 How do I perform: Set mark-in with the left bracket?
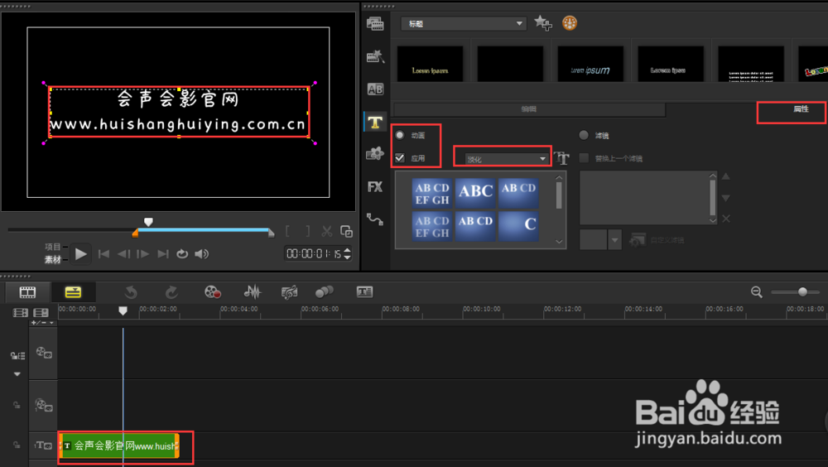point(288,231)
